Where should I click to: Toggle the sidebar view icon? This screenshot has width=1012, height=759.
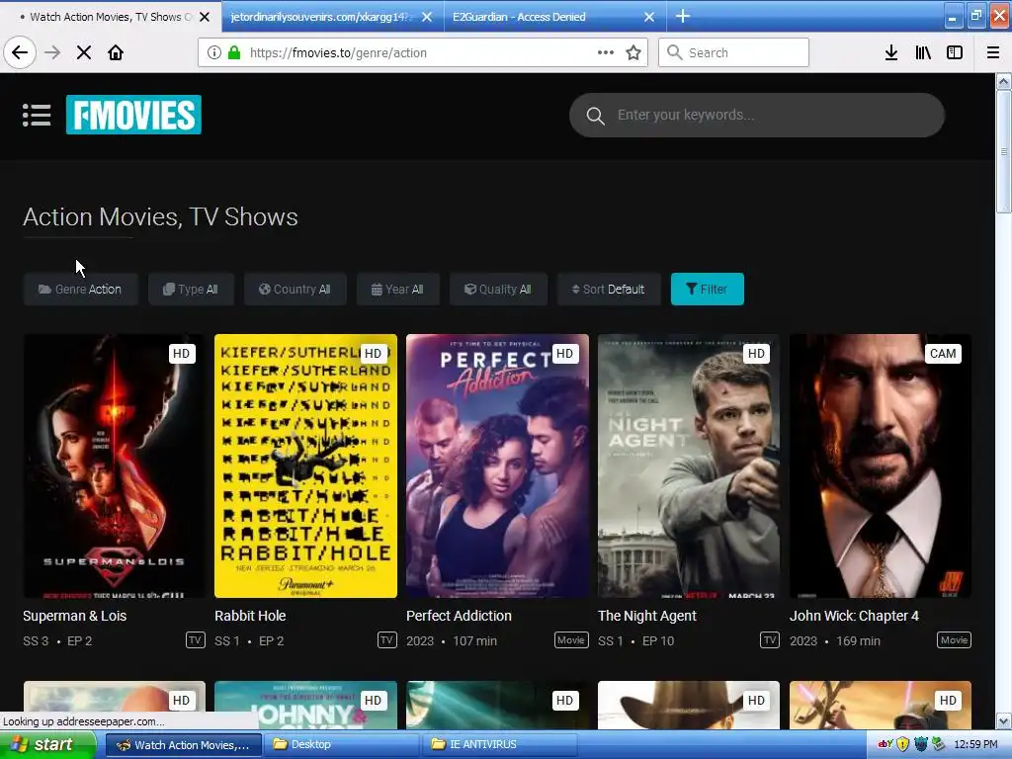pos(955,52)
